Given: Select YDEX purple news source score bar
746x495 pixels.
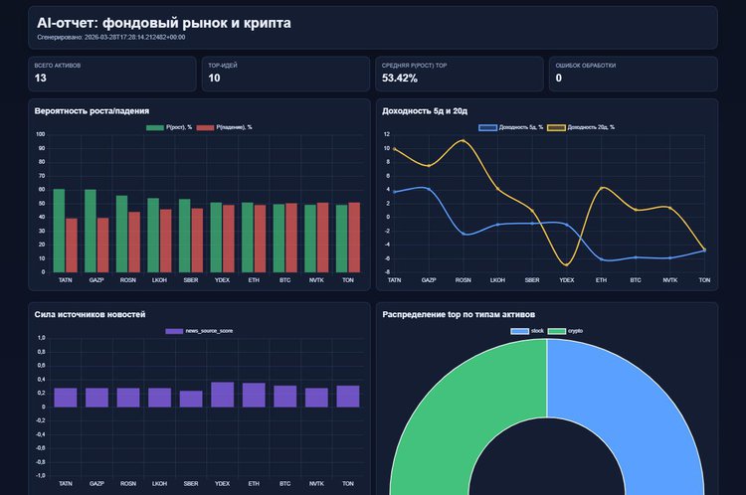Looking at the screenshot, I should [x=222, y=395].
